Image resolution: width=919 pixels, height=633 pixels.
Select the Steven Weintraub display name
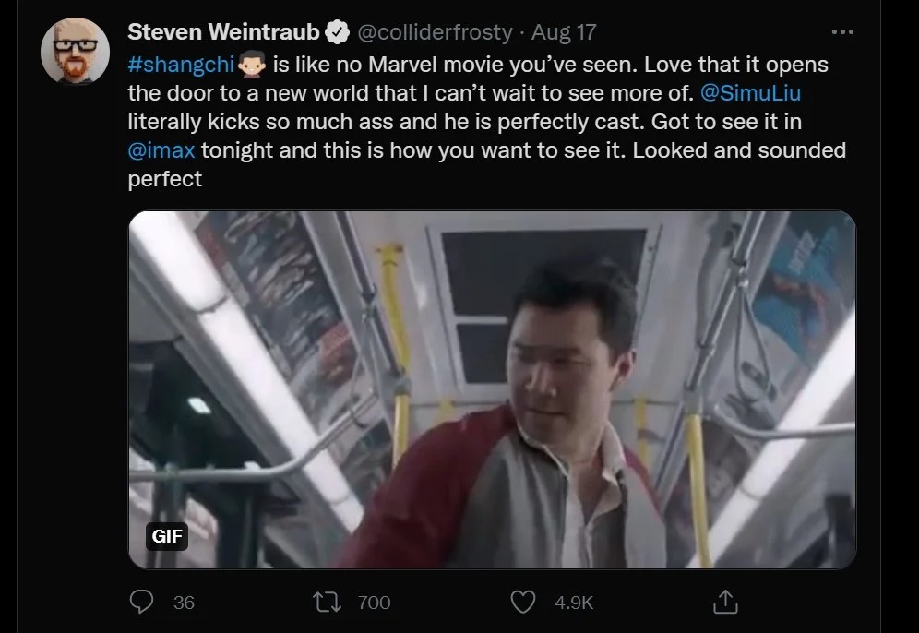click(x=223, y=32)
